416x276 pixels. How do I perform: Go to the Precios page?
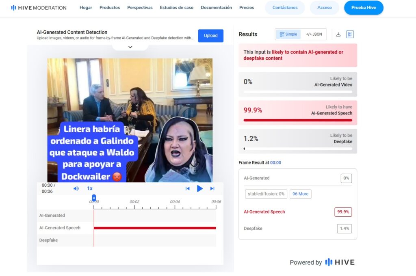247,7
